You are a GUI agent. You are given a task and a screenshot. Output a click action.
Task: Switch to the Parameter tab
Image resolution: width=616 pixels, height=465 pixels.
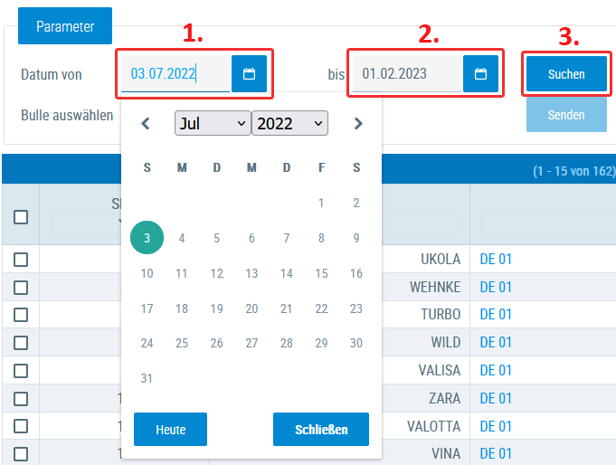pos(65,26)
